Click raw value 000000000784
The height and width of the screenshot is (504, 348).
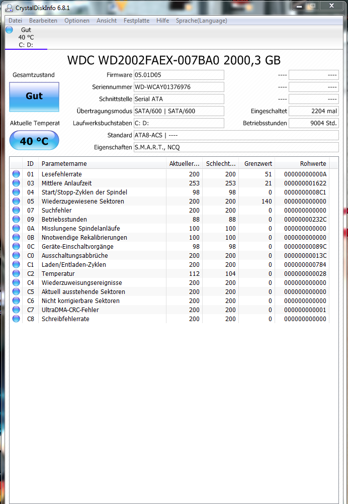(x=305, y=264)
